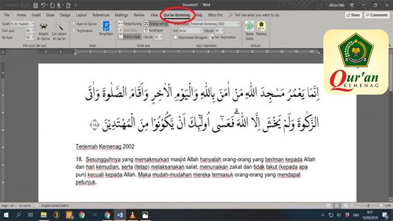Open Surah At-Taubah dropdown
This screenshot has height=221, width=393.
(x=32, y=24)
